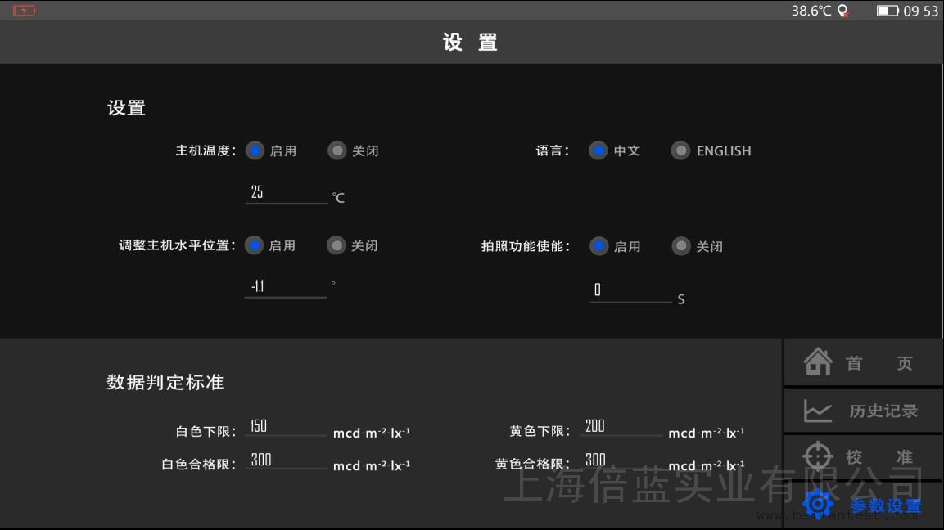Turn off host horizontal position adjustment
The height and width of the screenshot is (530, 944).
tap(336, 245)
